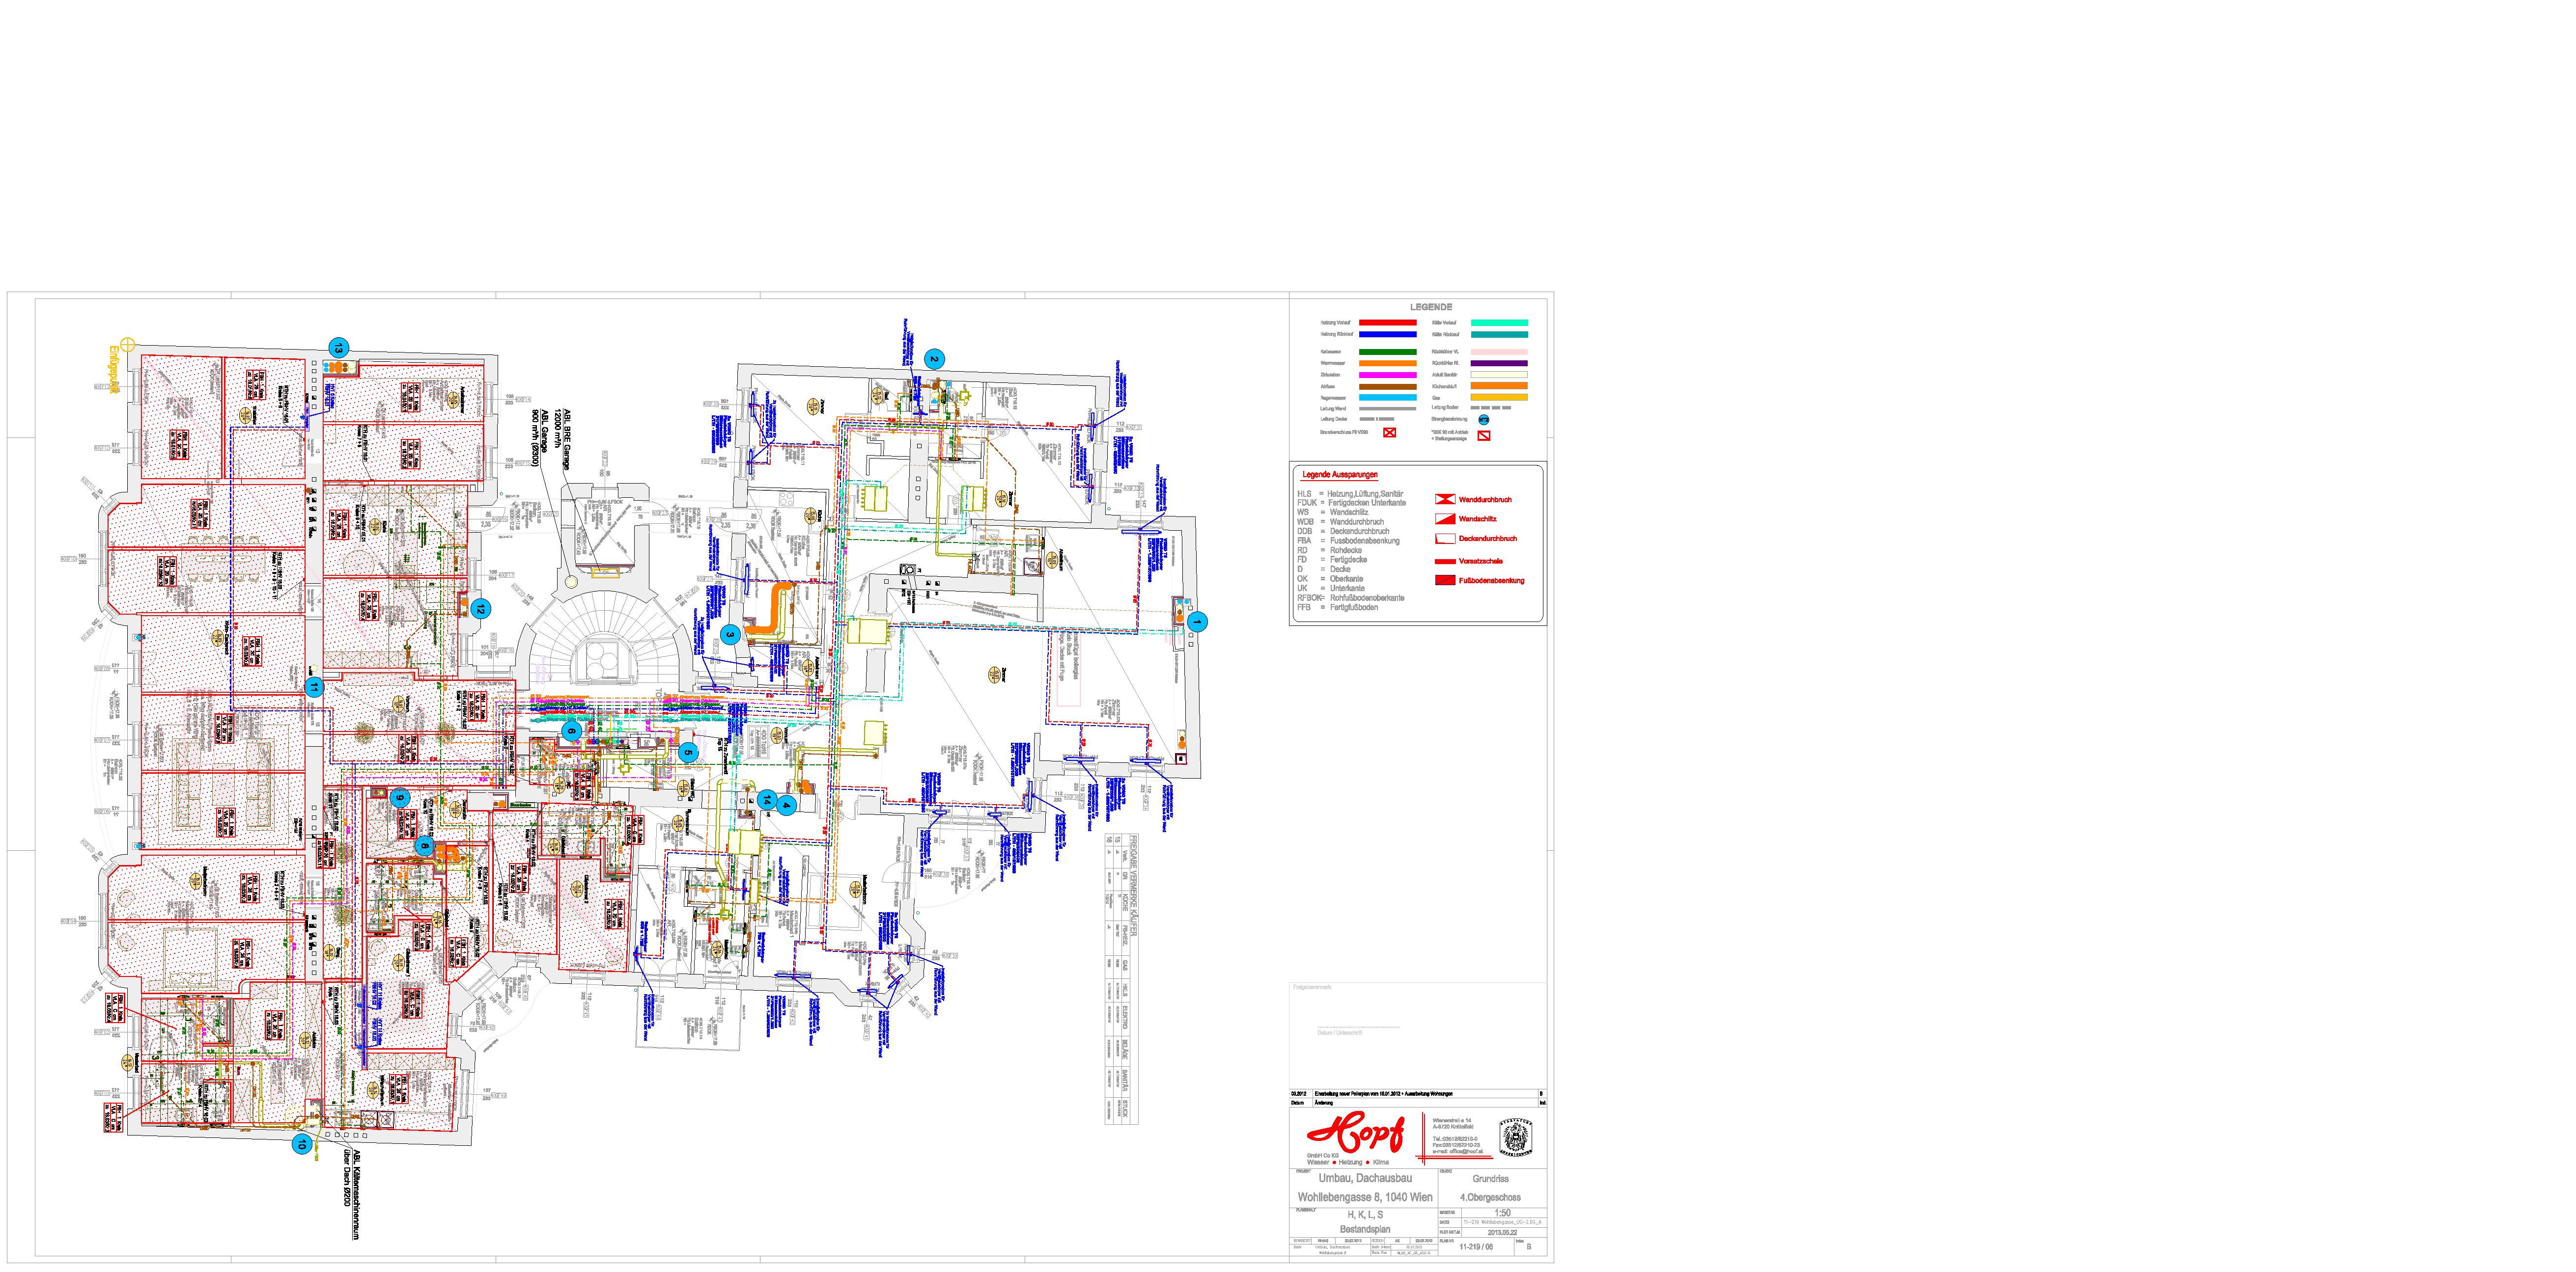
Task: Click the Wanddurchbruch legend symbol
Action: (x=1445, y=499)
